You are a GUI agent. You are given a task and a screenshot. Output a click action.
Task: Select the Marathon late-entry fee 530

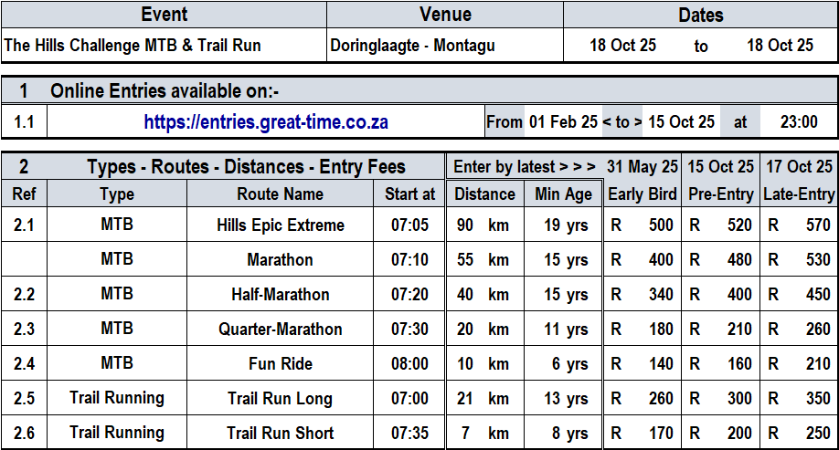tap(799, 260)
